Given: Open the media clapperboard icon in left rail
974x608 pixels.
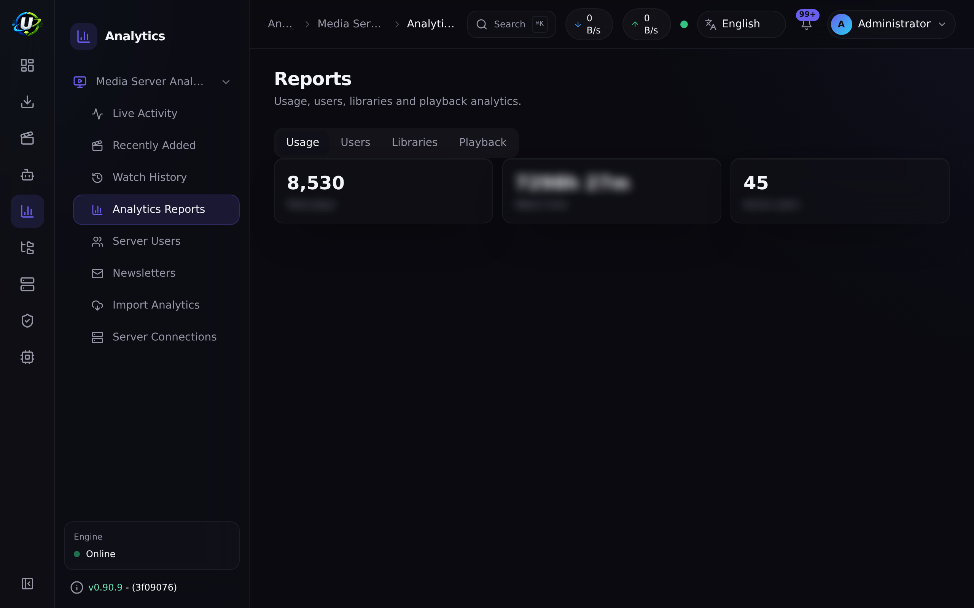Looking at the screenshot, I should click(x=27, y=138).
